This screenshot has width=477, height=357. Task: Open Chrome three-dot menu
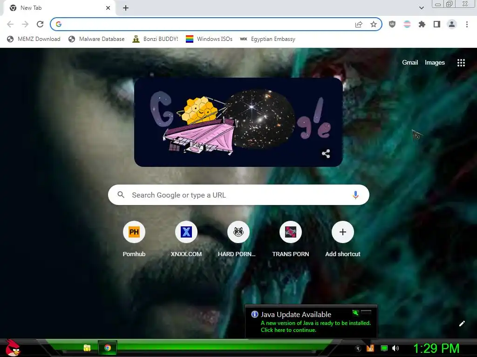(467, 24)
